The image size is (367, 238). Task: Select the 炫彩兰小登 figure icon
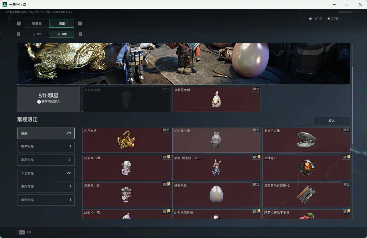[x=126, y=195]
